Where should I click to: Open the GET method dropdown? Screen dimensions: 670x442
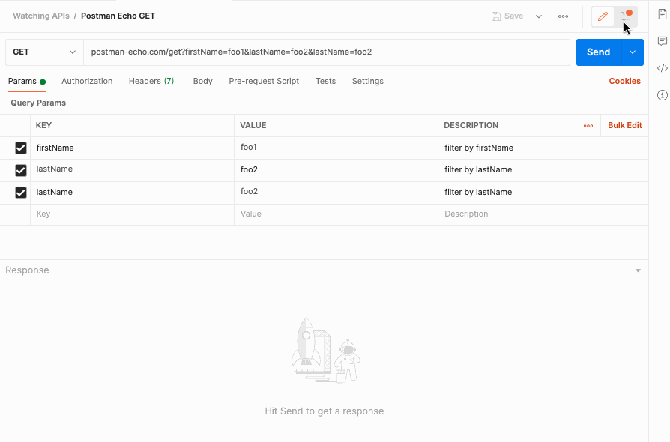(x=43, y=52)
